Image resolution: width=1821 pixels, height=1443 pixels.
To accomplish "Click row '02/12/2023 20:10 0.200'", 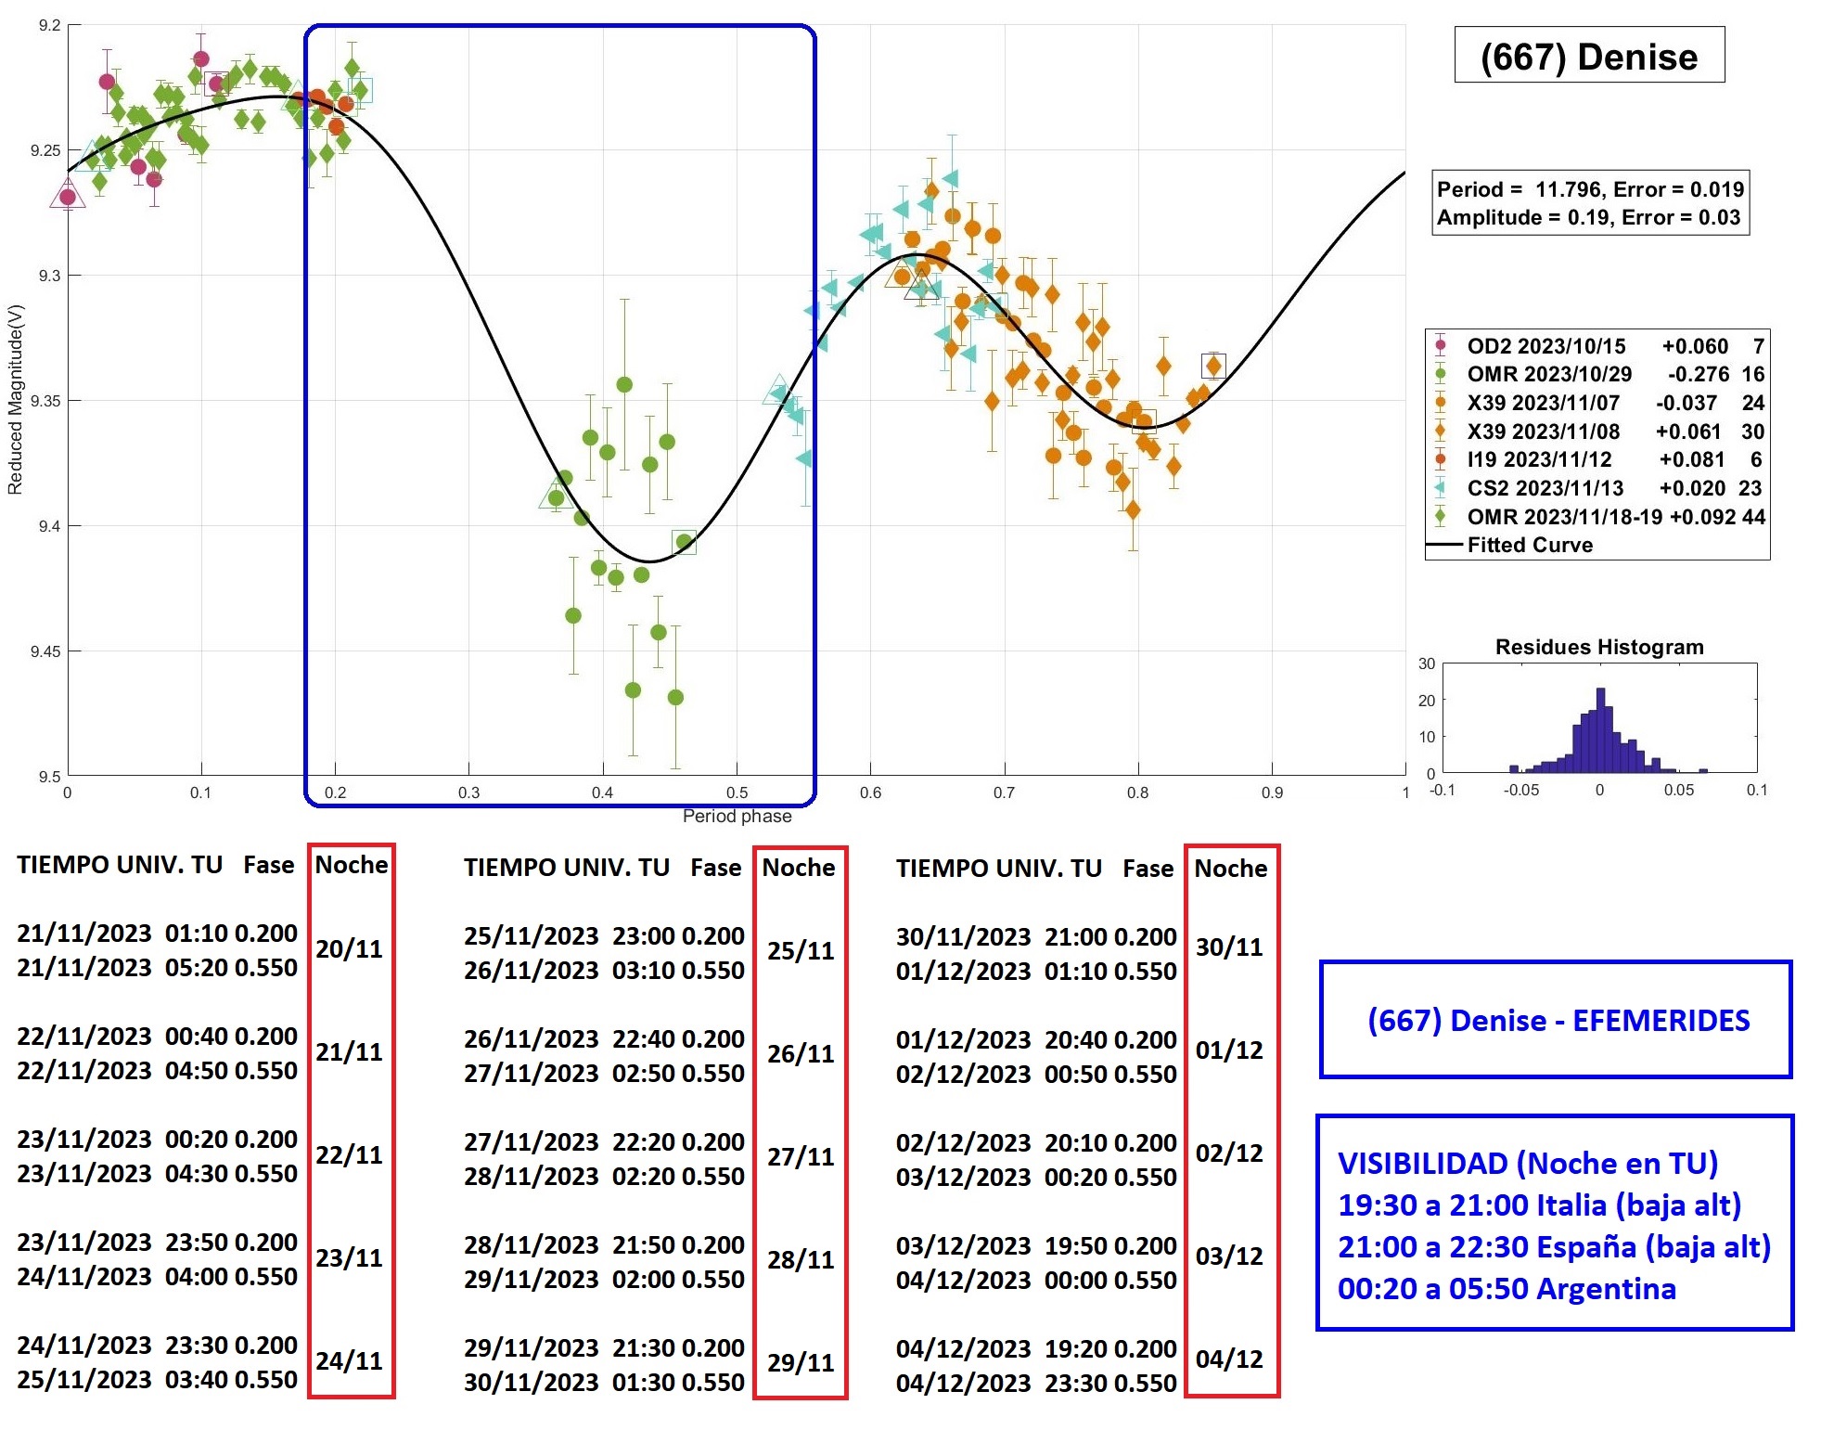I will click(x=1036, y=1142).
